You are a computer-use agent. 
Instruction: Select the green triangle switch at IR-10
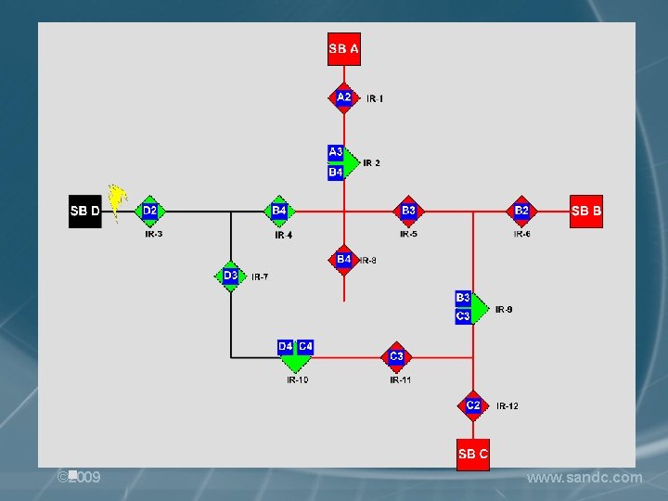(x=296, y=364)
